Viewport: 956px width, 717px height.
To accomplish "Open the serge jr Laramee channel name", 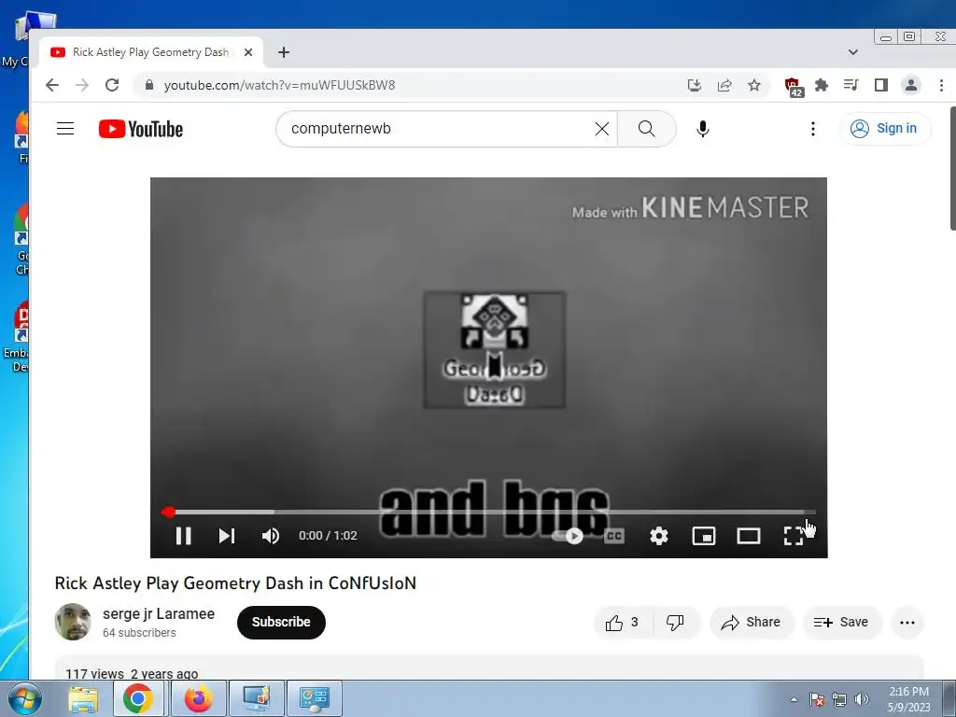I will (159, 614).
